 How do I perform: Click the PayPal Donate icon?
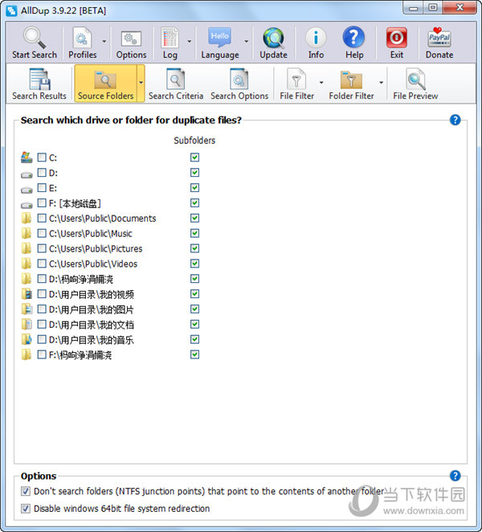tap(439, 43)
